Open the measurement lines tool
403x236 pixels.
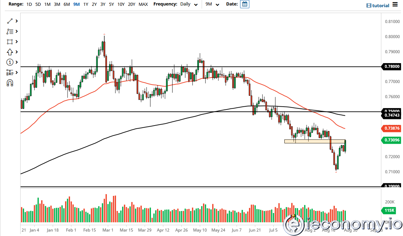coord(9,72)
